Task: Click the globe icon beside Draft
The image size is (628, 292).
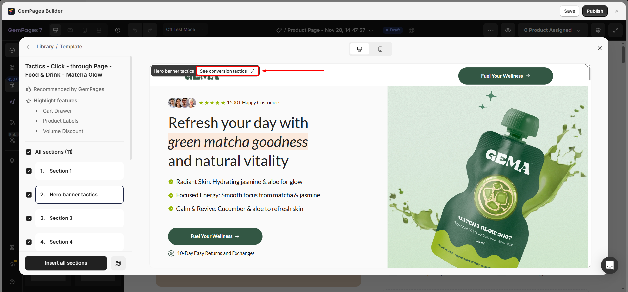Action: 412,30
